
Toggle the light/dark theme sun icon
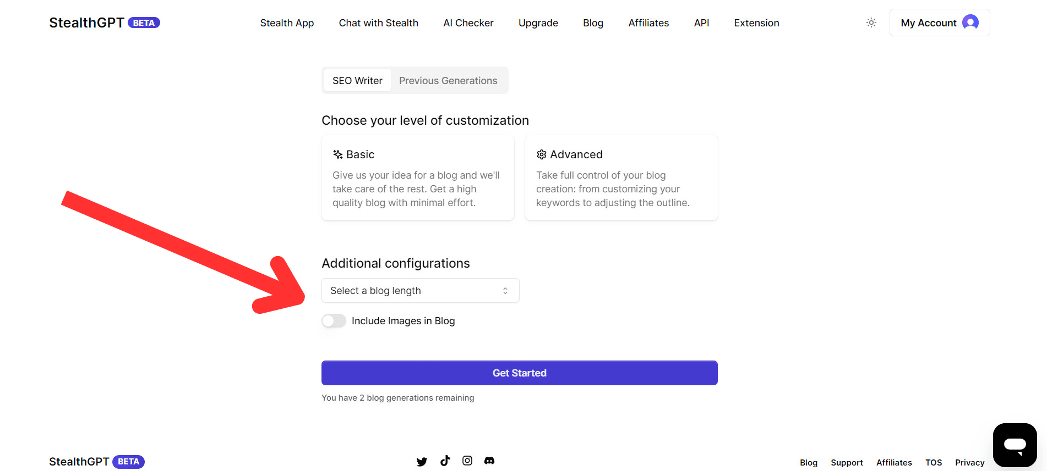point(871,23)
